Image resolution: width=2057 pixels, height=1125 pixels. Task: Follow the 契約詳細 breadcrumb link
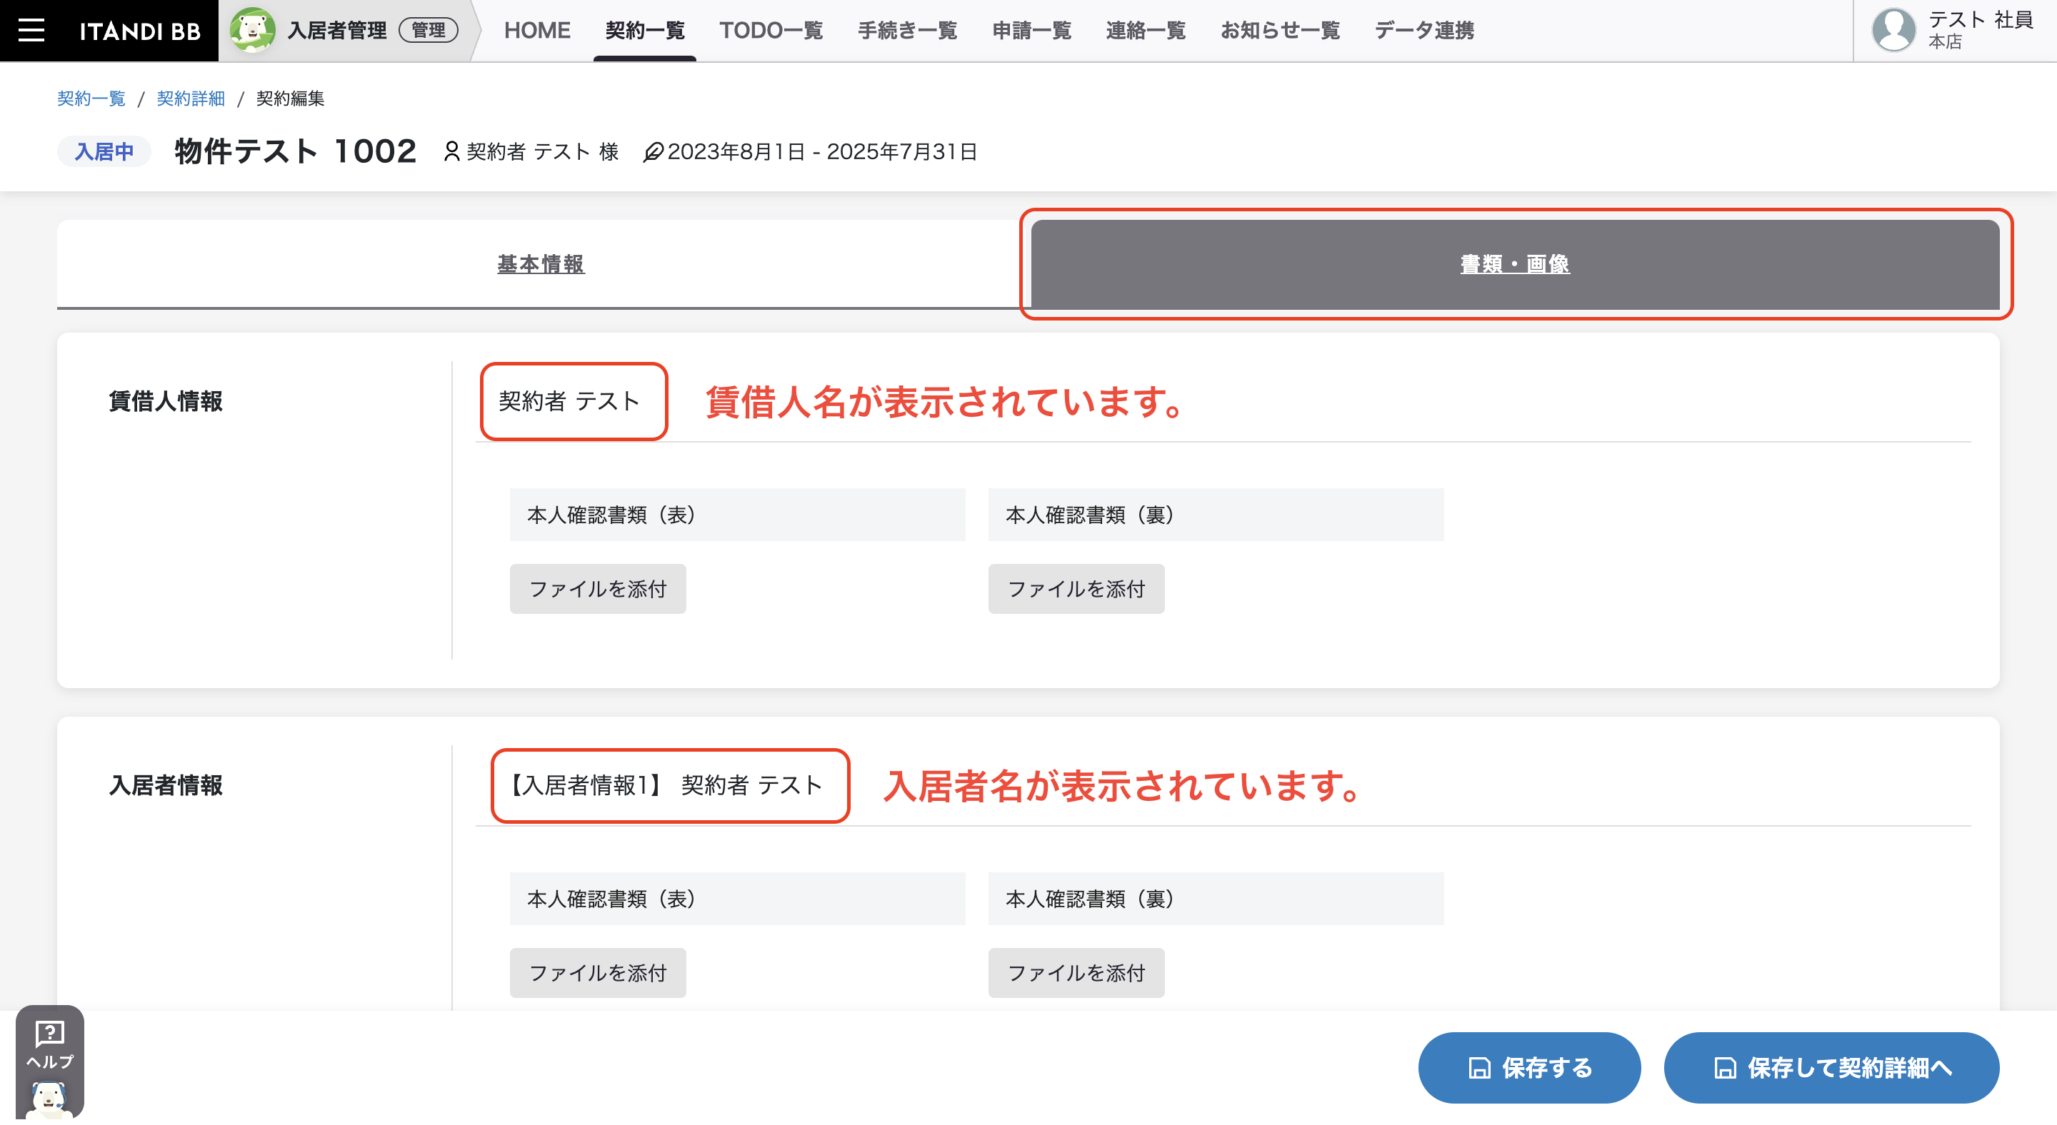point(191,98)
